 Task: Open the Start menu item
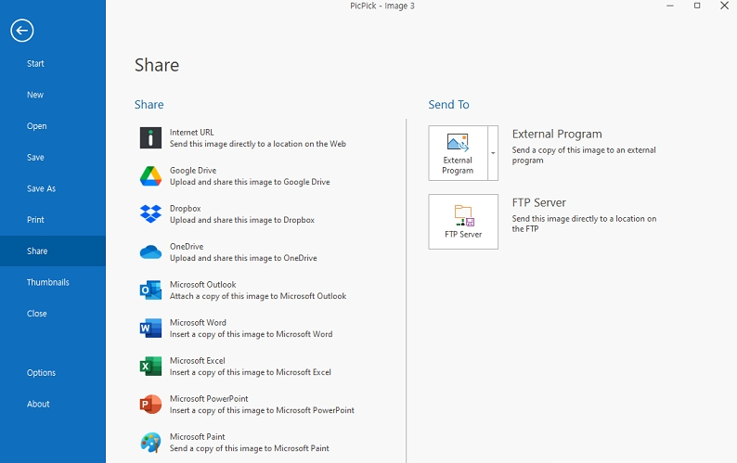coord(35,64)
